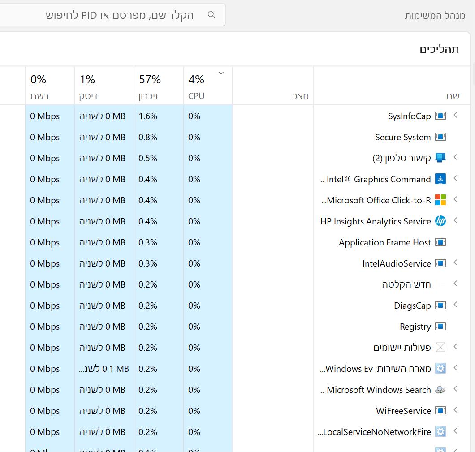Viewport: 475px width, 452px height.
Task: Expand the DiagsCap process group
Action: click(456, 305)
